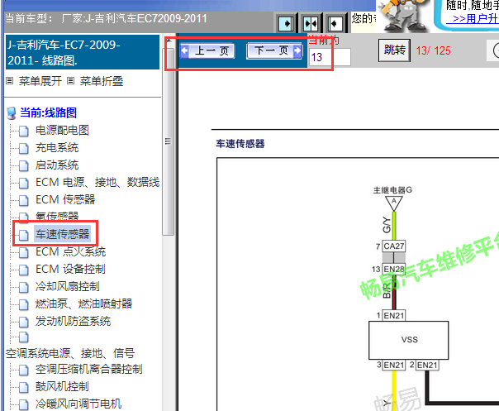Click the expand-right panel arrow icon
The height and width of the screenshot is (411, 499).
pos(286,23)
